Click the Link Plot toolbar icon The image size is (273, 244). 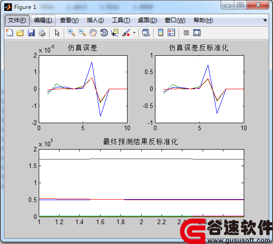(x=146, y=33)
